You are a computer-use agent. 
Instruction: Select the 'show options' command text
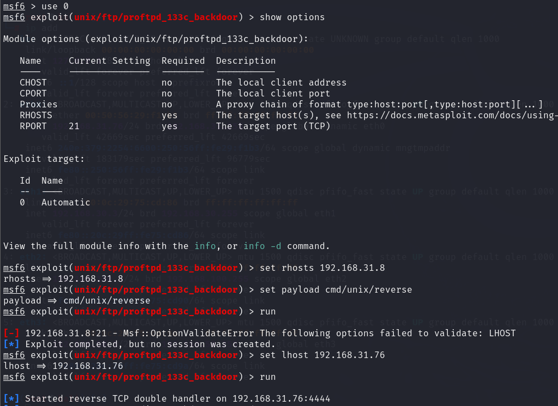(292, 17)
